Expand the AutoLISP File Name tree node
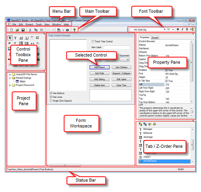The height and width of the screenshot is (192, 201). click(x=10, y=74)
